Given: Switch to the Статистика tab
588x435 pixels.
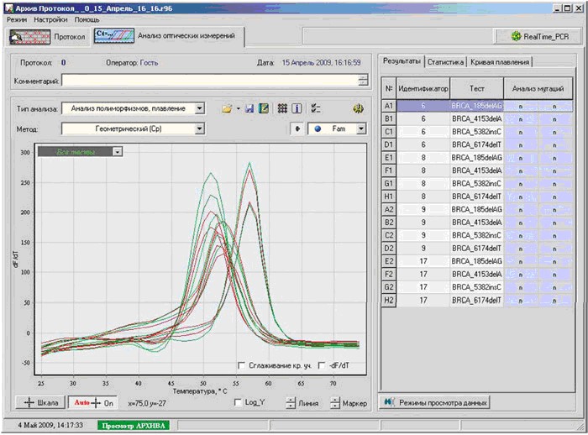Looking at the screenshot, I should tap(445, 62).
